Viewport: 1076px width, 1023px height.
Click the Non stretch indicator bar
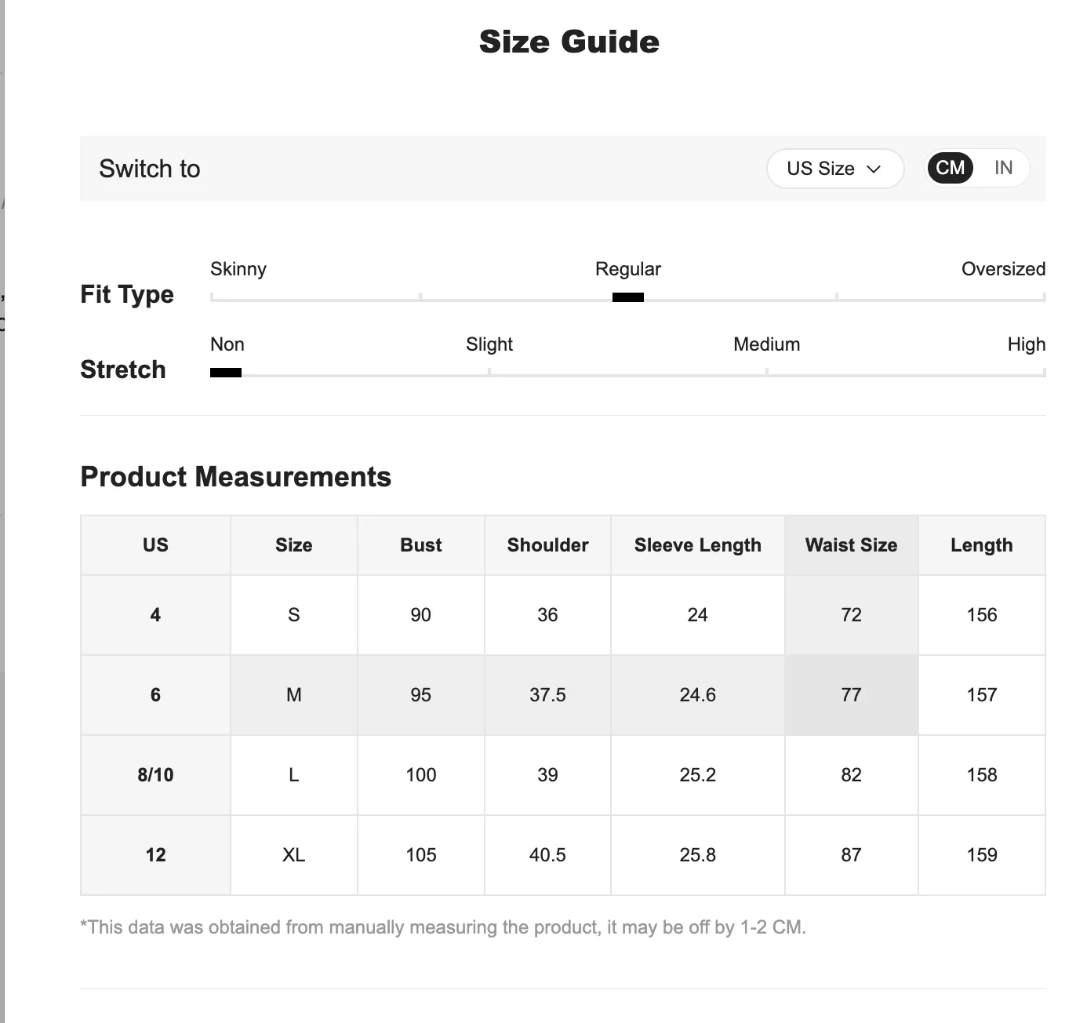click(x=226, y=373)
